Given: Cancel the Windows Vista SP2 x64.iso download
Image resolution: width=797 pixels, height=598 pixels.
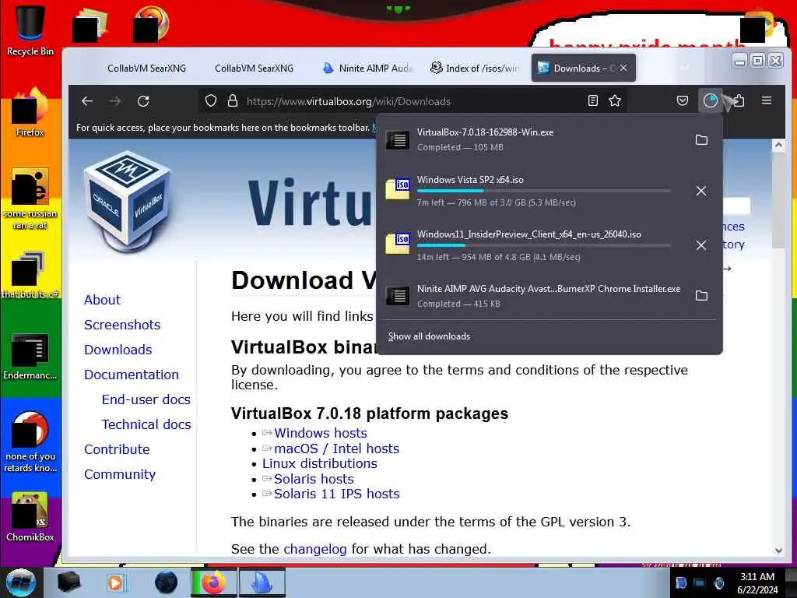Looking at the screenshot, I should tap(701, 191).
